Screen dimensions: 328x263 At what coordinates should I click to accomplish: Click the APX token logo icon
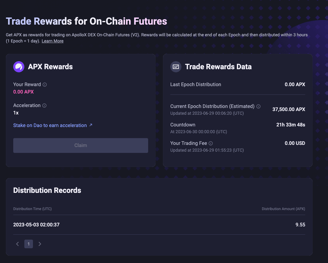pyautogui.click(x=19, y=67)
